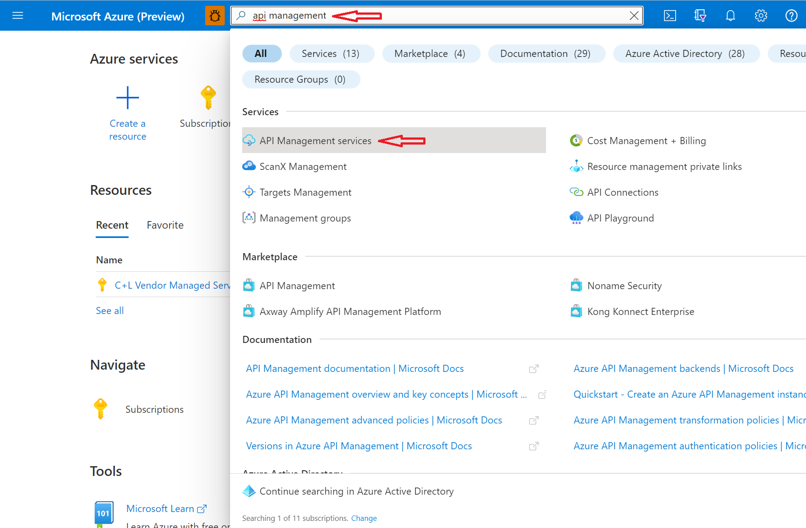Click the See all resources link
This screenshot has width=806, height=528.
point(109,310)
